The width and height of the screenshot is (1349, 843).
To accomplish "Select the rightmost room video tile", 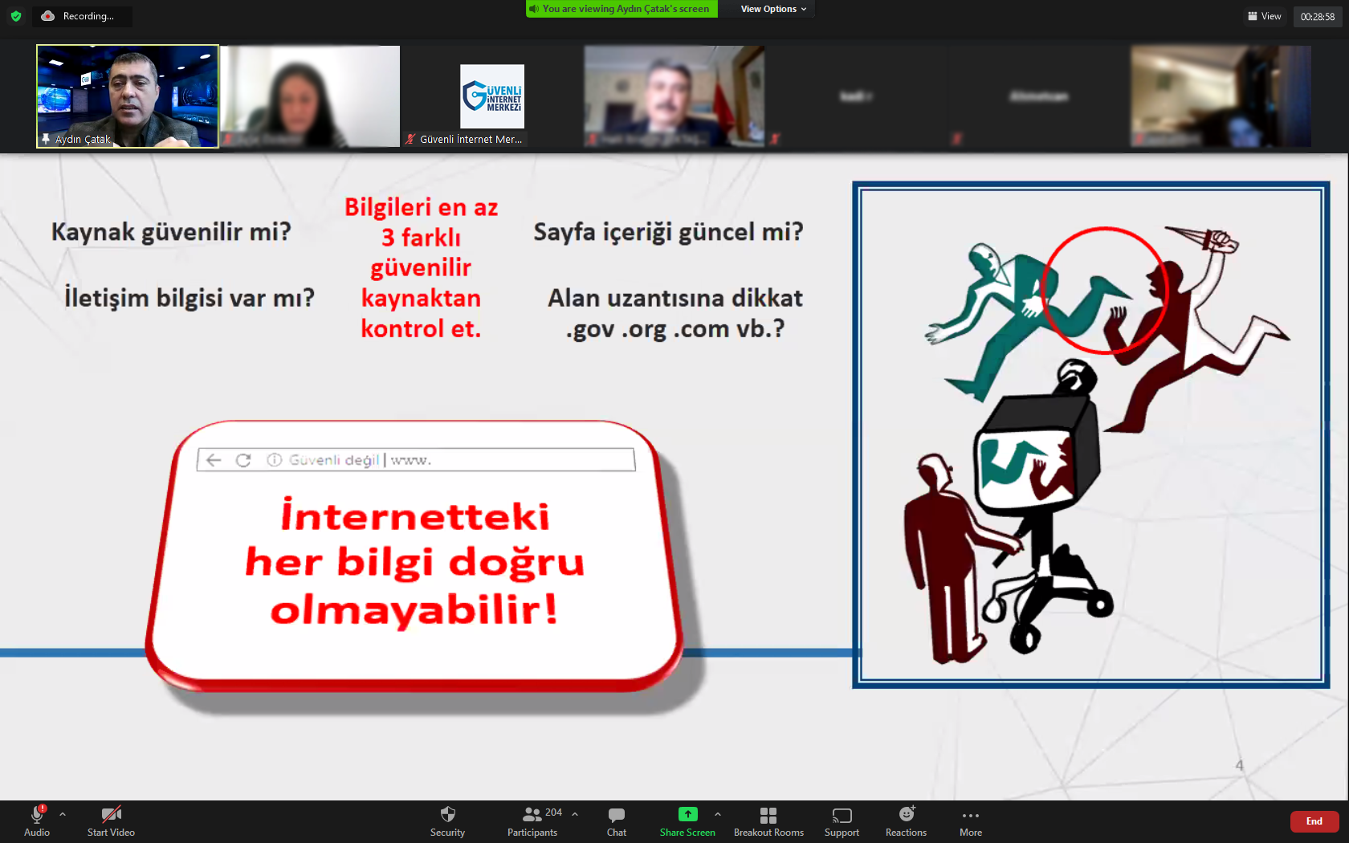I will click(1221, 96).
